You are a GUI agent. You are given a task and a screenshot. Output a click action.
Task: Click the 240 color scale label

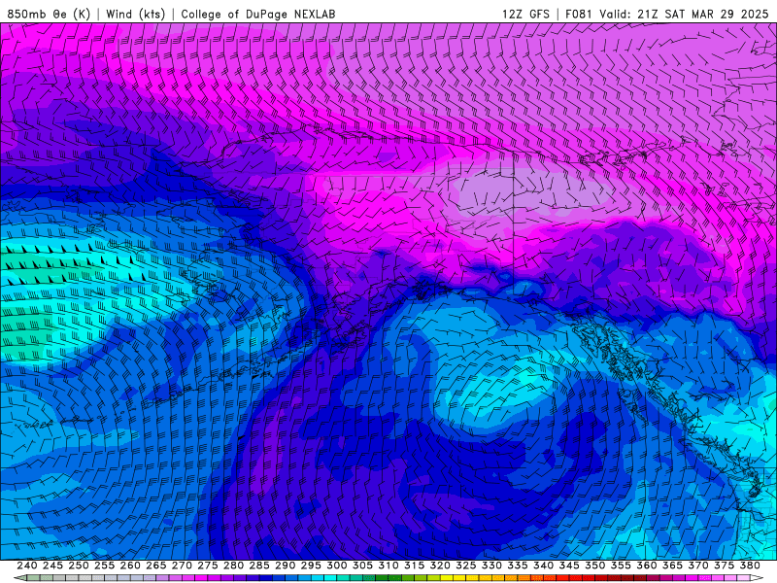point(27,566)
